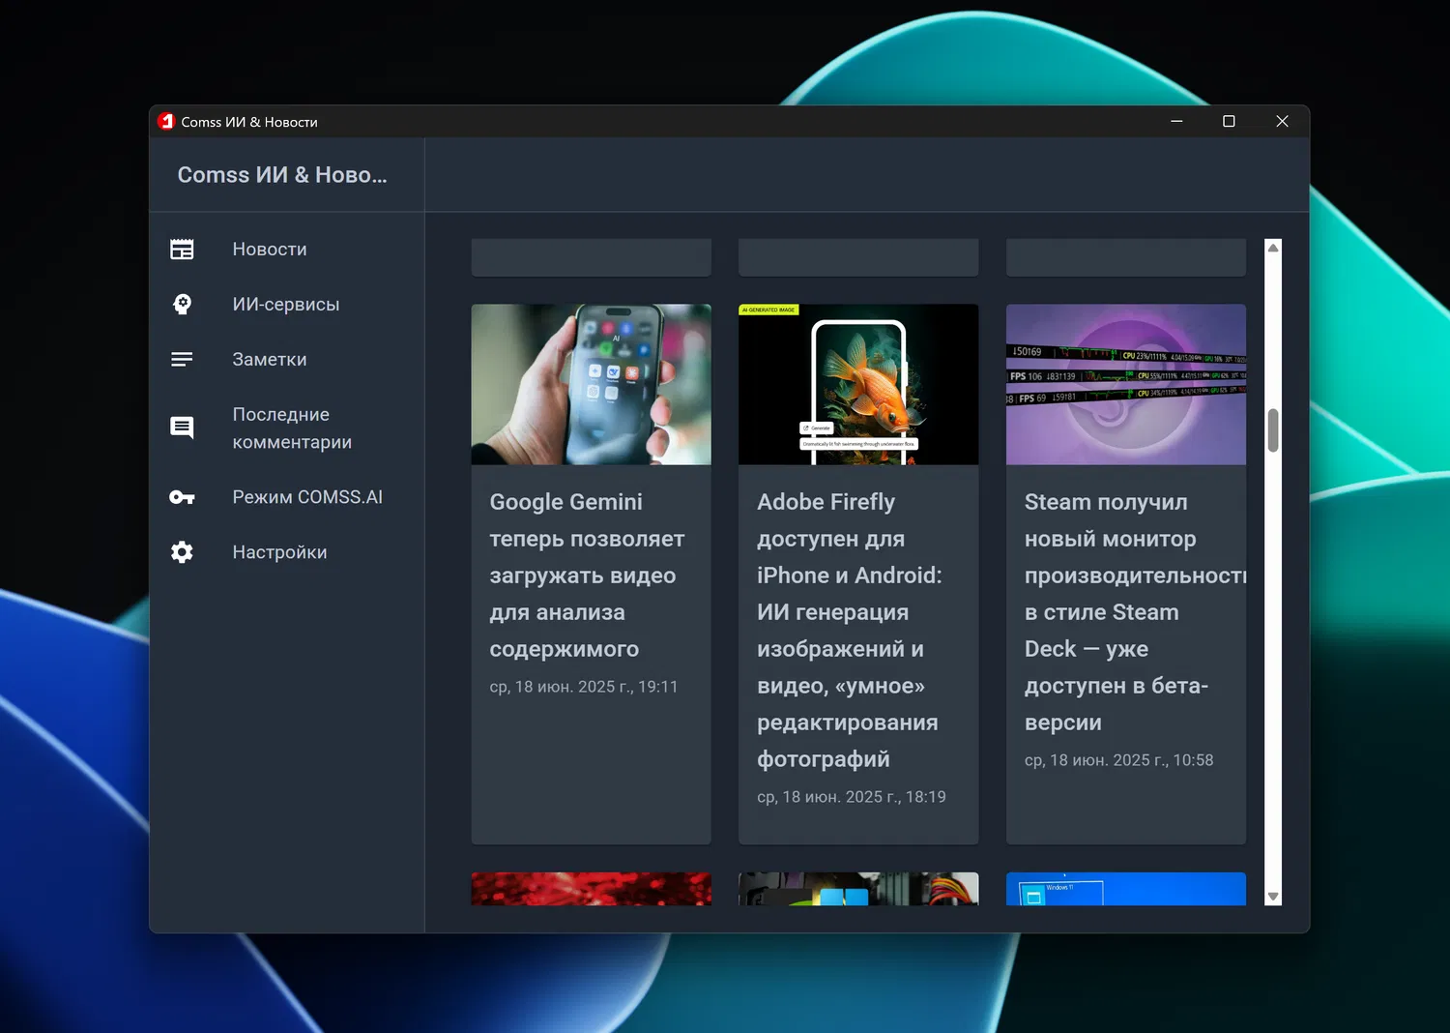1450x1033 pixels.
Task: Click the 'Comss ИИ & Новости' window title text
Action: point(249,122)
